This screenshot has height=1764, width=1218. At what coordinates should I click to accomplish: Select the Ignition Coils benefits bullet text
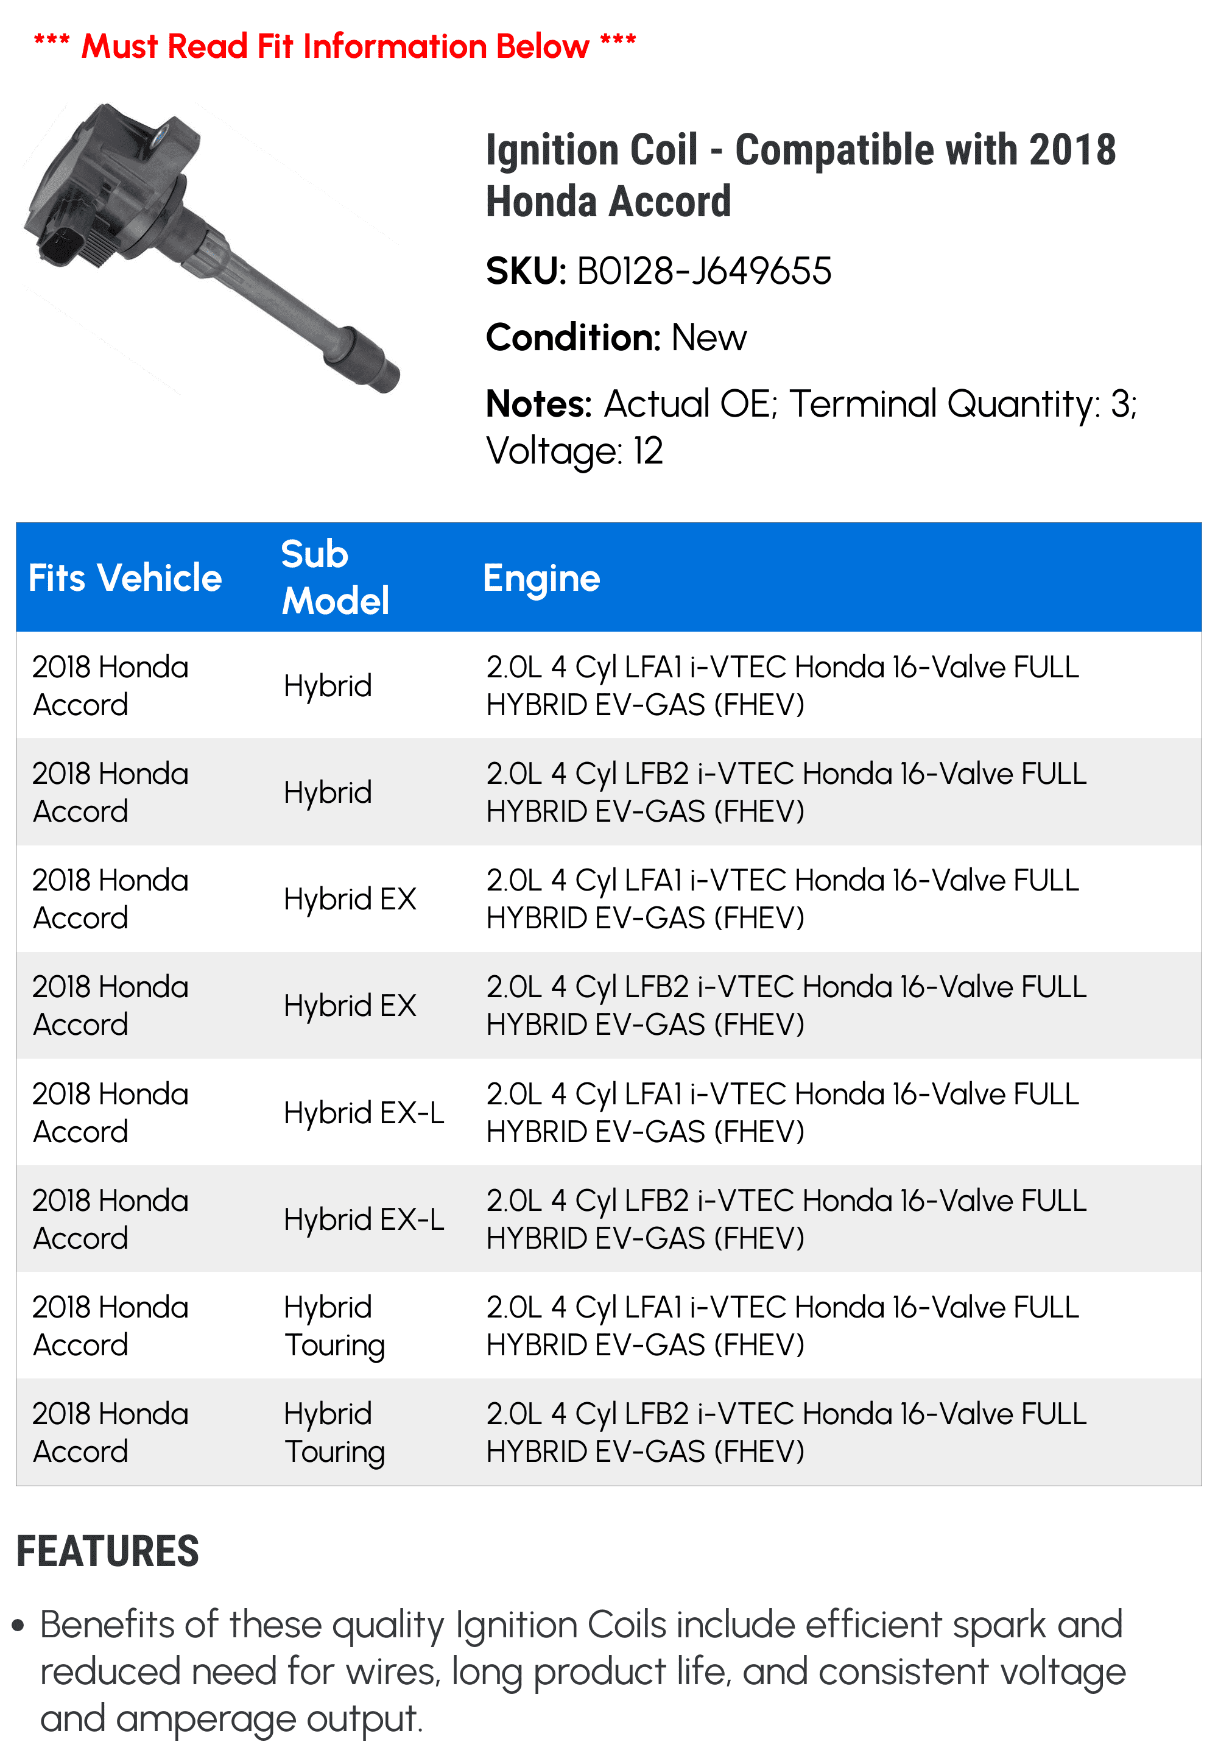tap(582, 1671)
